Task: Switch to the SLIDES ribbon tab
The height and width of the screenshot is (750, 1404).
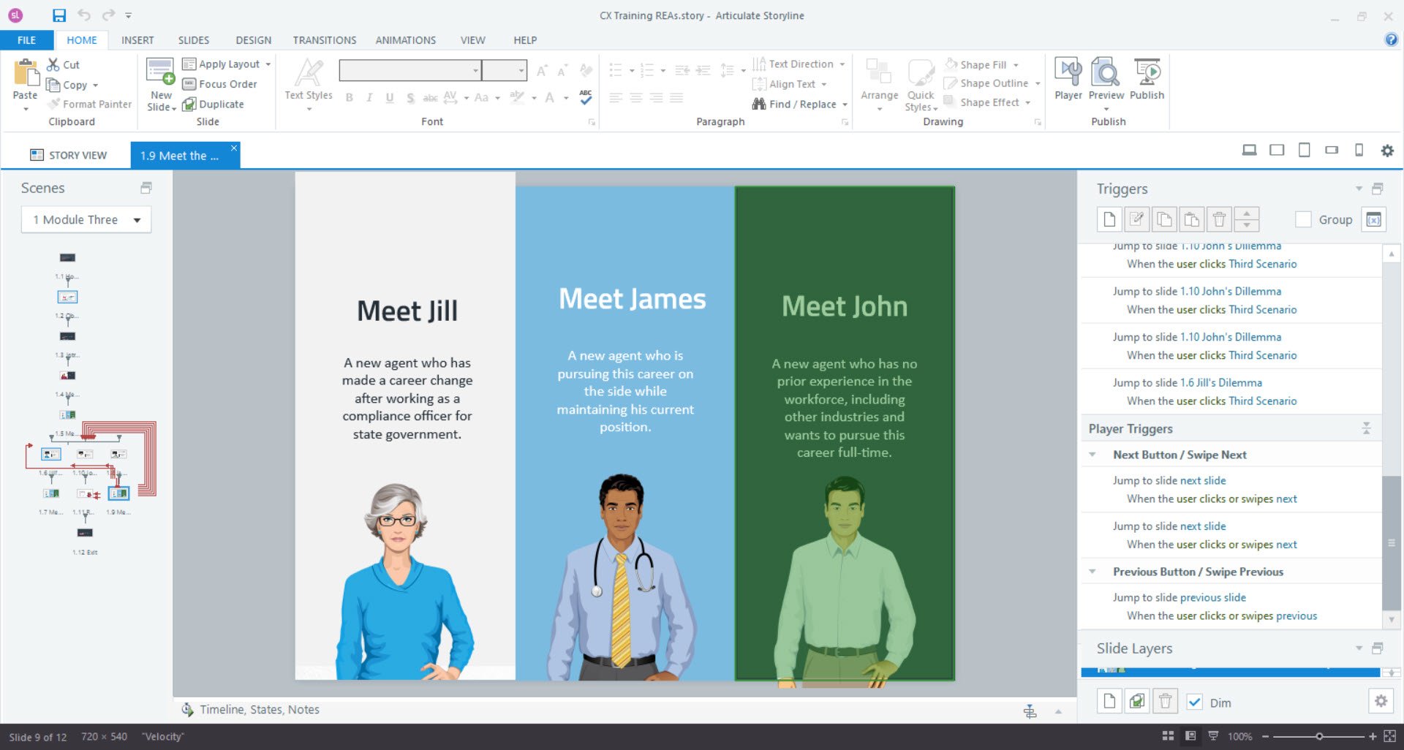Action: 194,40
